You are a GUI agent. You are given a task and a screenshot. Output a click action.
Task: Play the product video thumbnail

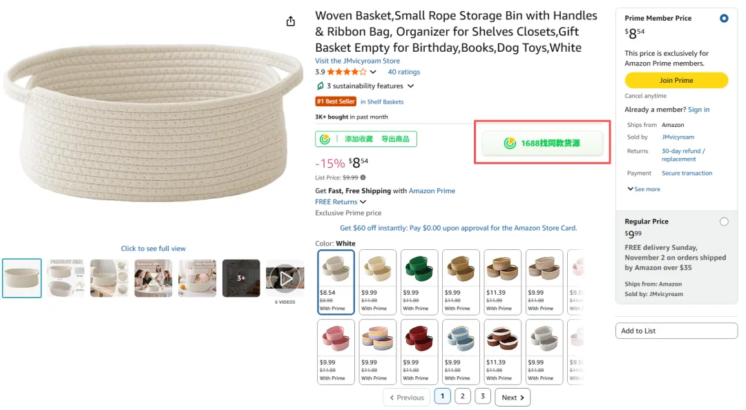[x=285, y=278]
